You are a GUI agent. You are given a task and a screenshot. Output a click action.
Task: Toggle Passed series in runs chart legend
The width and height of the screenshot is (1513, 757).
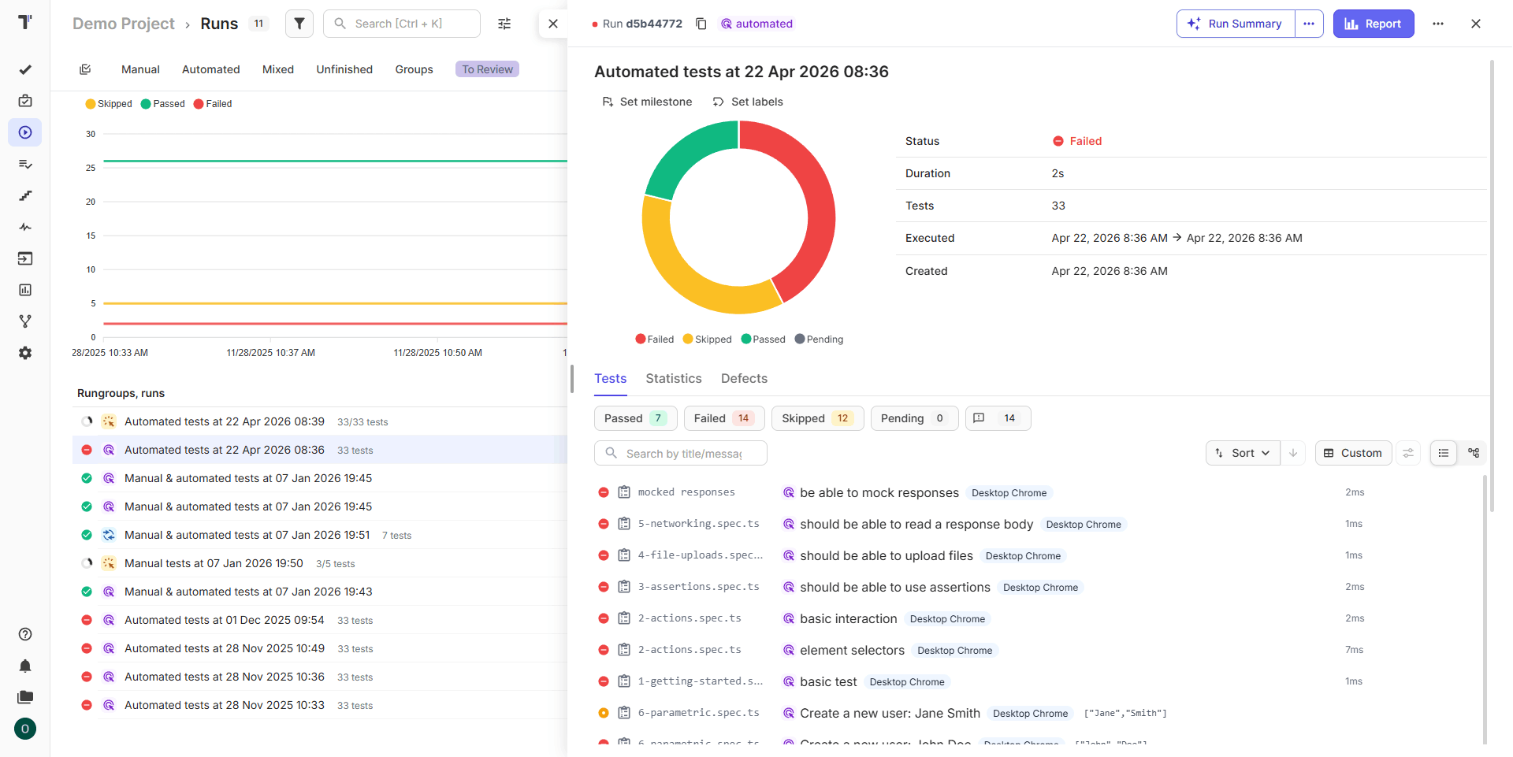(x=162, y=104)
